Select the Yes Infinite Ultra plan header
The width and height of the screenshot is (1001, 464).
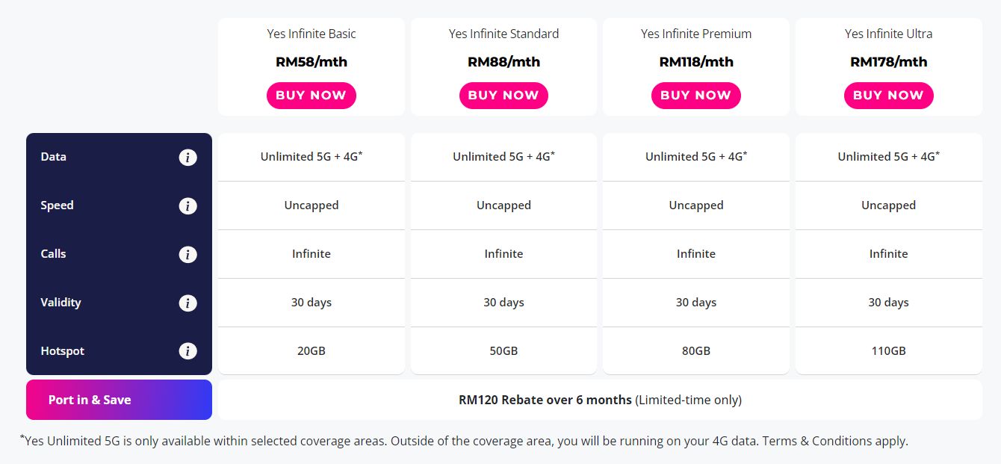point(888,34)
